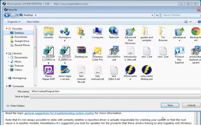
Task: Select DirListerPro.exe installer
Action: tap(114, 53)
